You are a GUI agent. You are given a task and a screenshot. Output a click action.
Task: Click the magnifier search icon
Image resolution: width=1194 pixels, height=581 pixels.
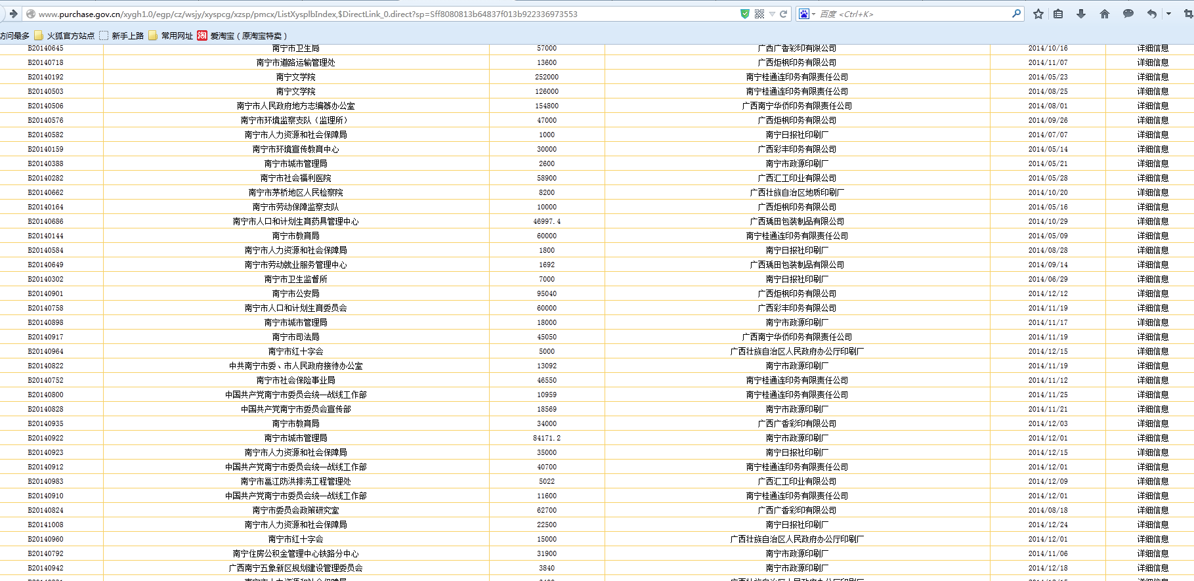[1016, 13]
